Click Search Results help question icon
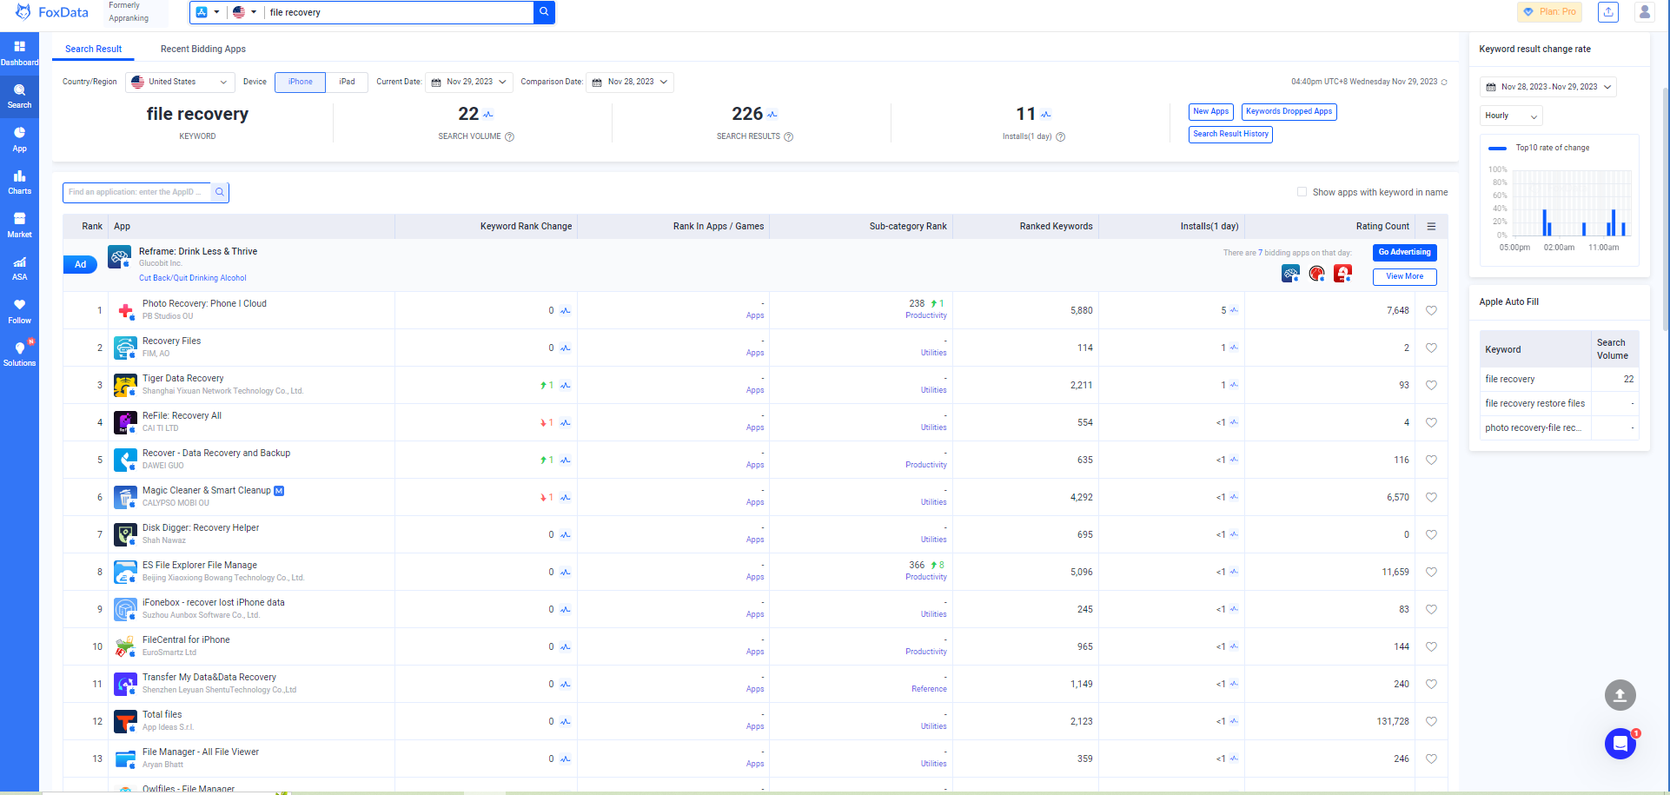Image resolution: width=1670 pixels, height=795 pixels. 789,136
